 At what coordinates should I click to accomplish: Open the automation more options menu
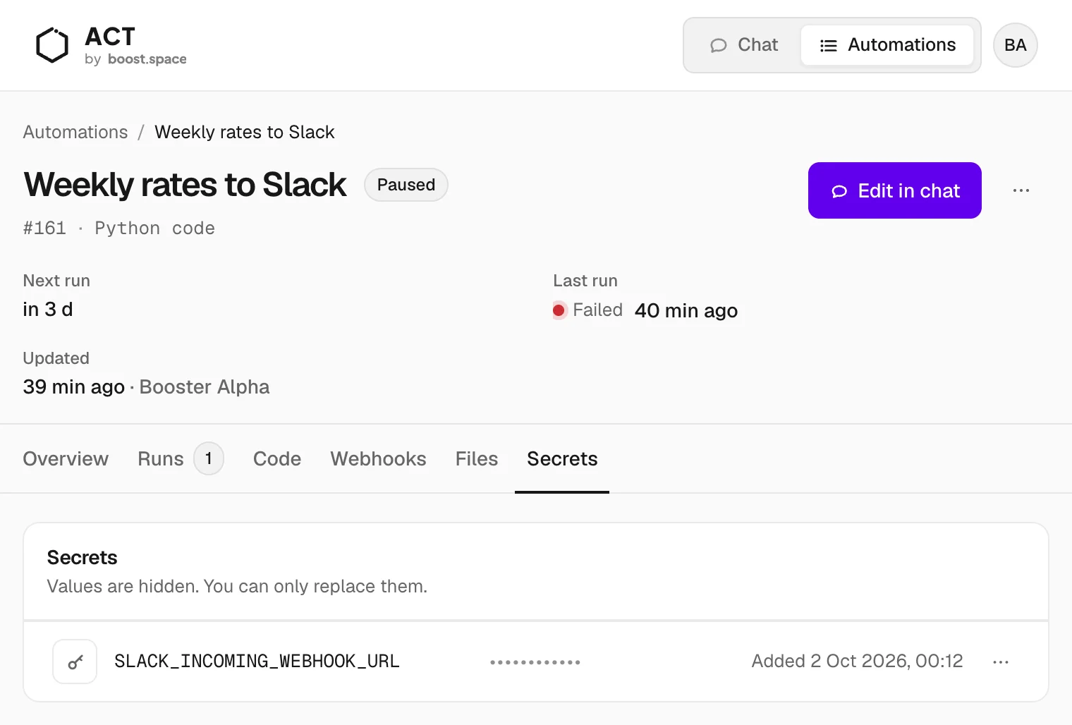click(x=1021, y=190)
